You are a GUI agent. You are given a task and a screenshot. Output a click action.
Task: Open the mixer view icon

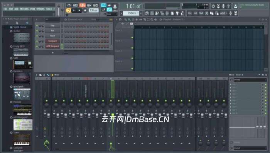(167, 13)
